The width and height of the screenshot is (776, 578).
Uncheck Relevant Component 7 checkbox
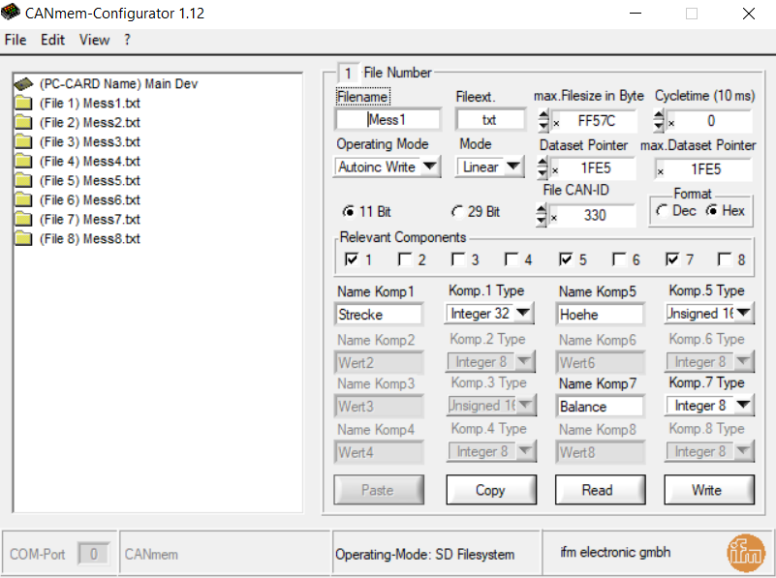pyautogui.click(x=672, y=259)
